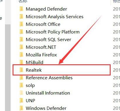Select the Realtek folder icon
The image size is (120, 111).
21,70
